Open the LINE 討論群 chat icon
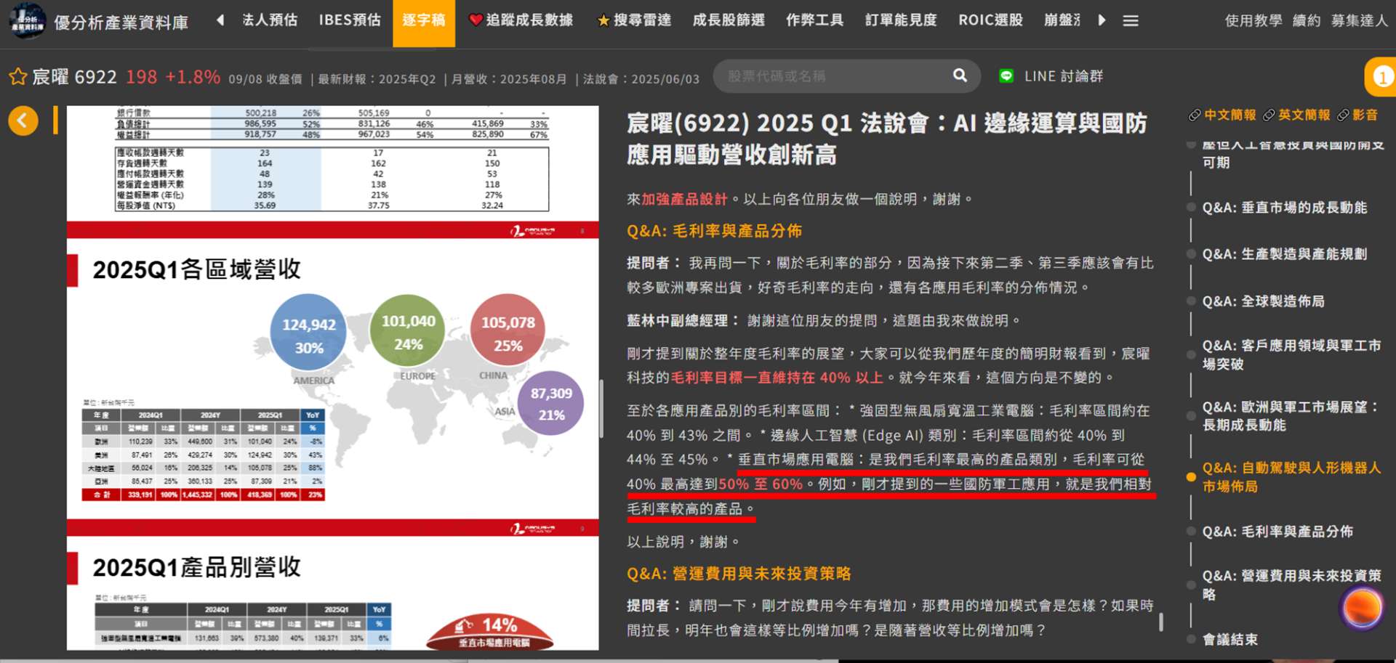The image size is (1396, 663). pos(1006,76)
